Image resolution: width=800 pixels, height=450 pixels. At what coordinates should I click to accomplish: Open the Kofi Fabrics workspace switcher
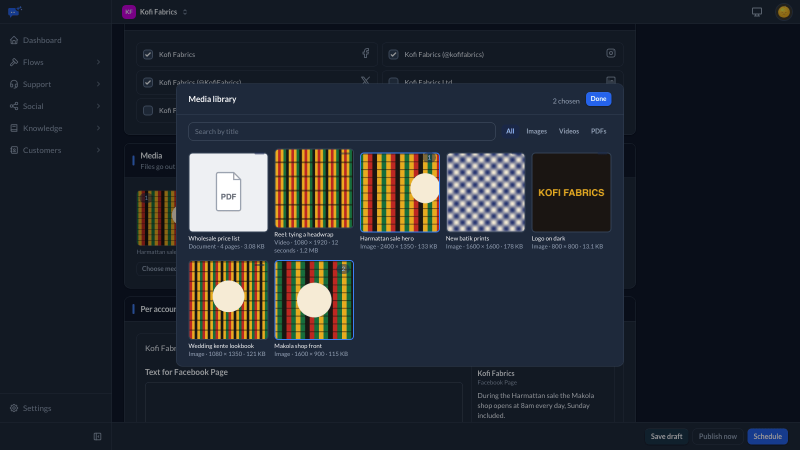[x=156, y=12]
